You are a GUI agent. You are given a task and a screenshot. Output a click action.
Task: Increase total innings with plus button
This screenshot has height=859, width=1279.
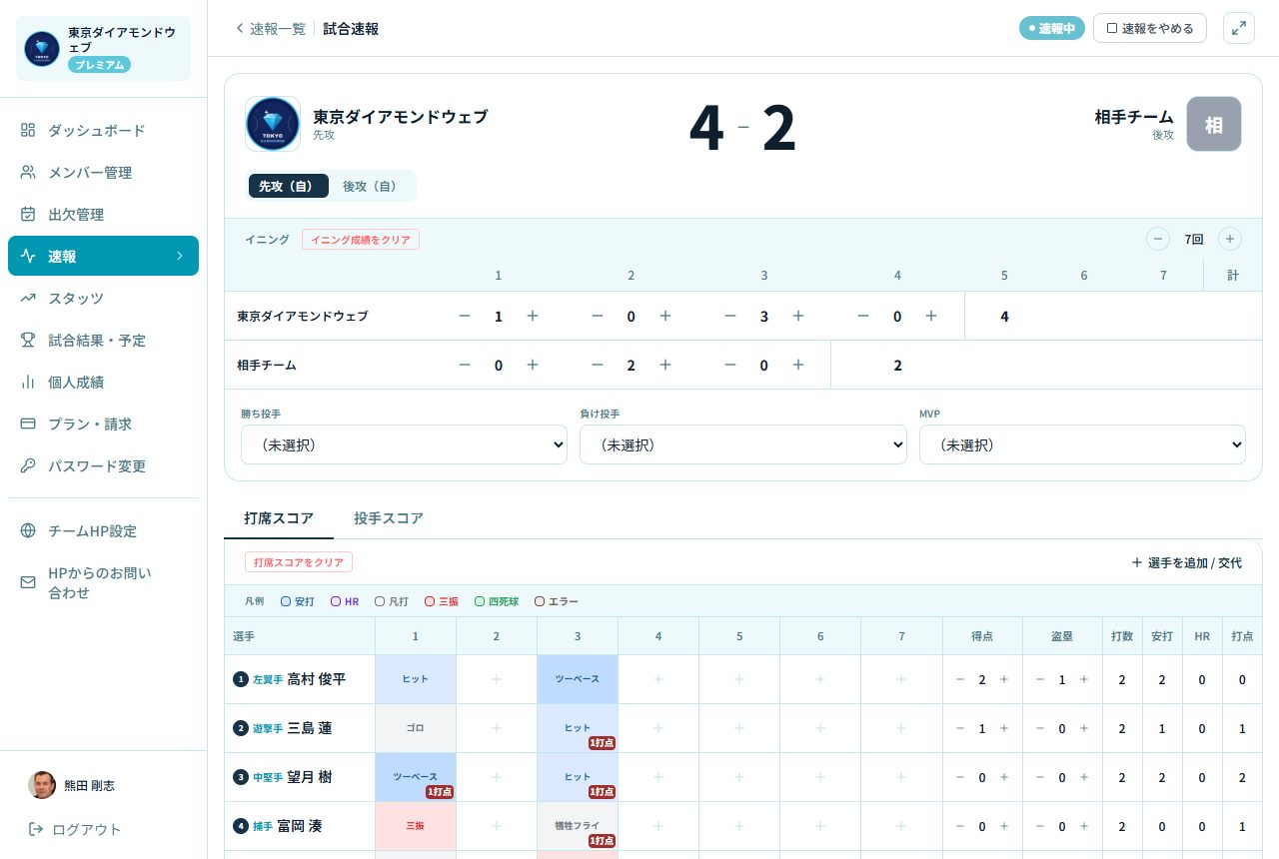1230,239
